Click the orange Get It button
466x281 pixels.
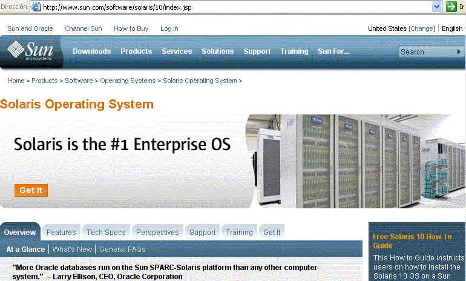click(x=31, y=190)
